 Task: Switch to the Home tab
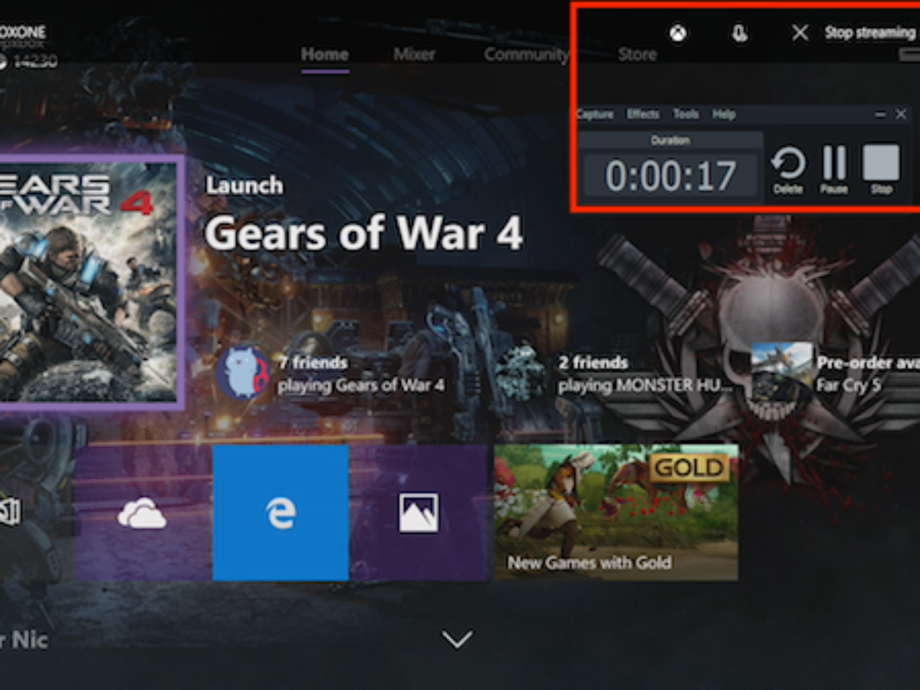coord(325,54)
